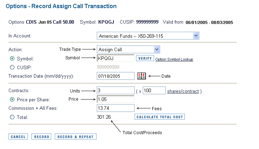Select the Symbol radio button
The image size is (259, 149).
(12, 58)
